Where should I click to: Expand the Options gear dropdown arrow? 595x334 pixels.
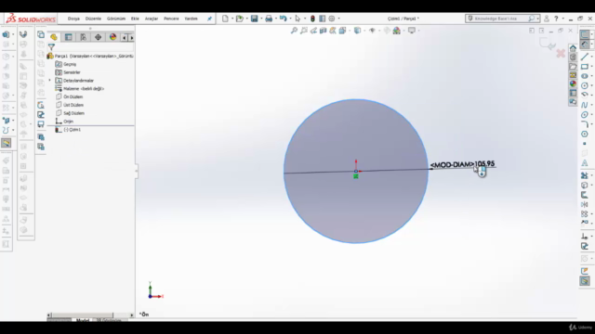pyautogui.click(x=338, y=19)
